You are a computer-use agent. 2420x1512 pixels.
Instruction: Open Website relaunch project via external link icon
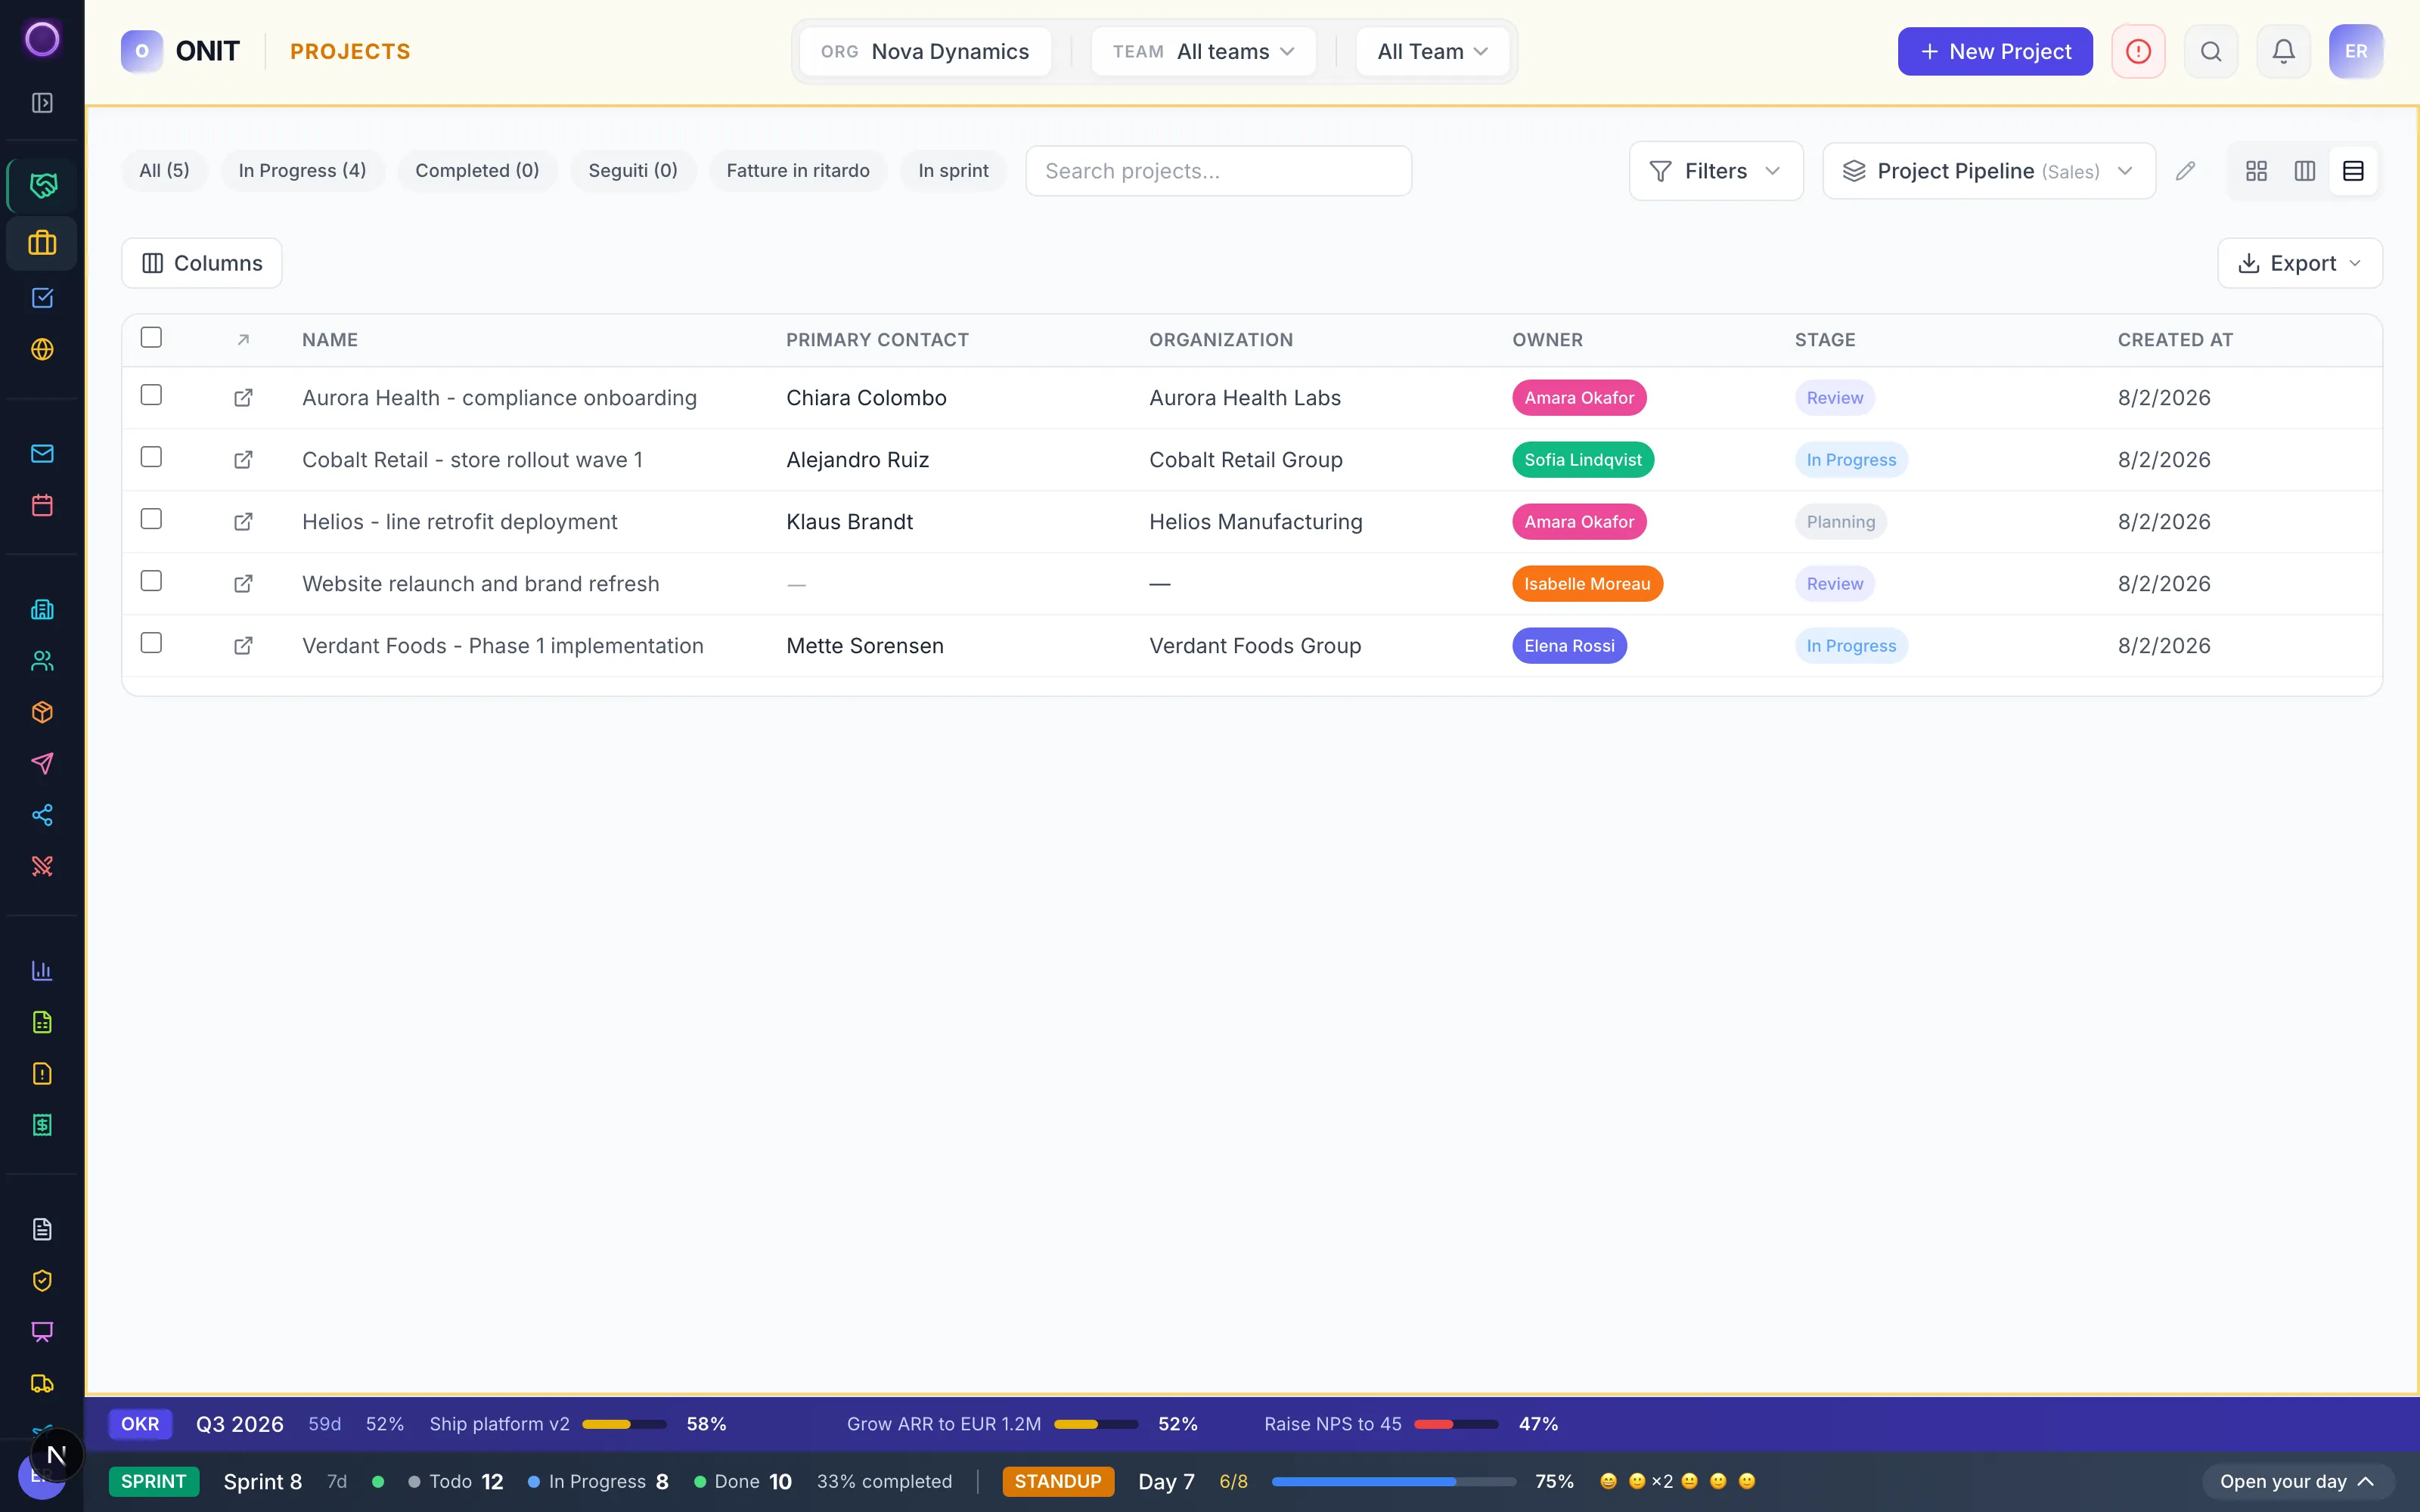coord(243,584)
